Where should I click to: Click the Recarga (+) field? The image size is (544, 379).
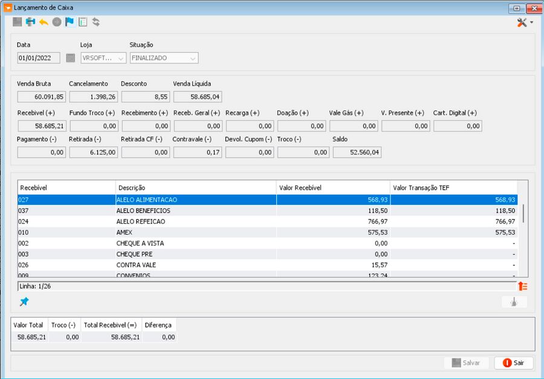coord(250,126)
